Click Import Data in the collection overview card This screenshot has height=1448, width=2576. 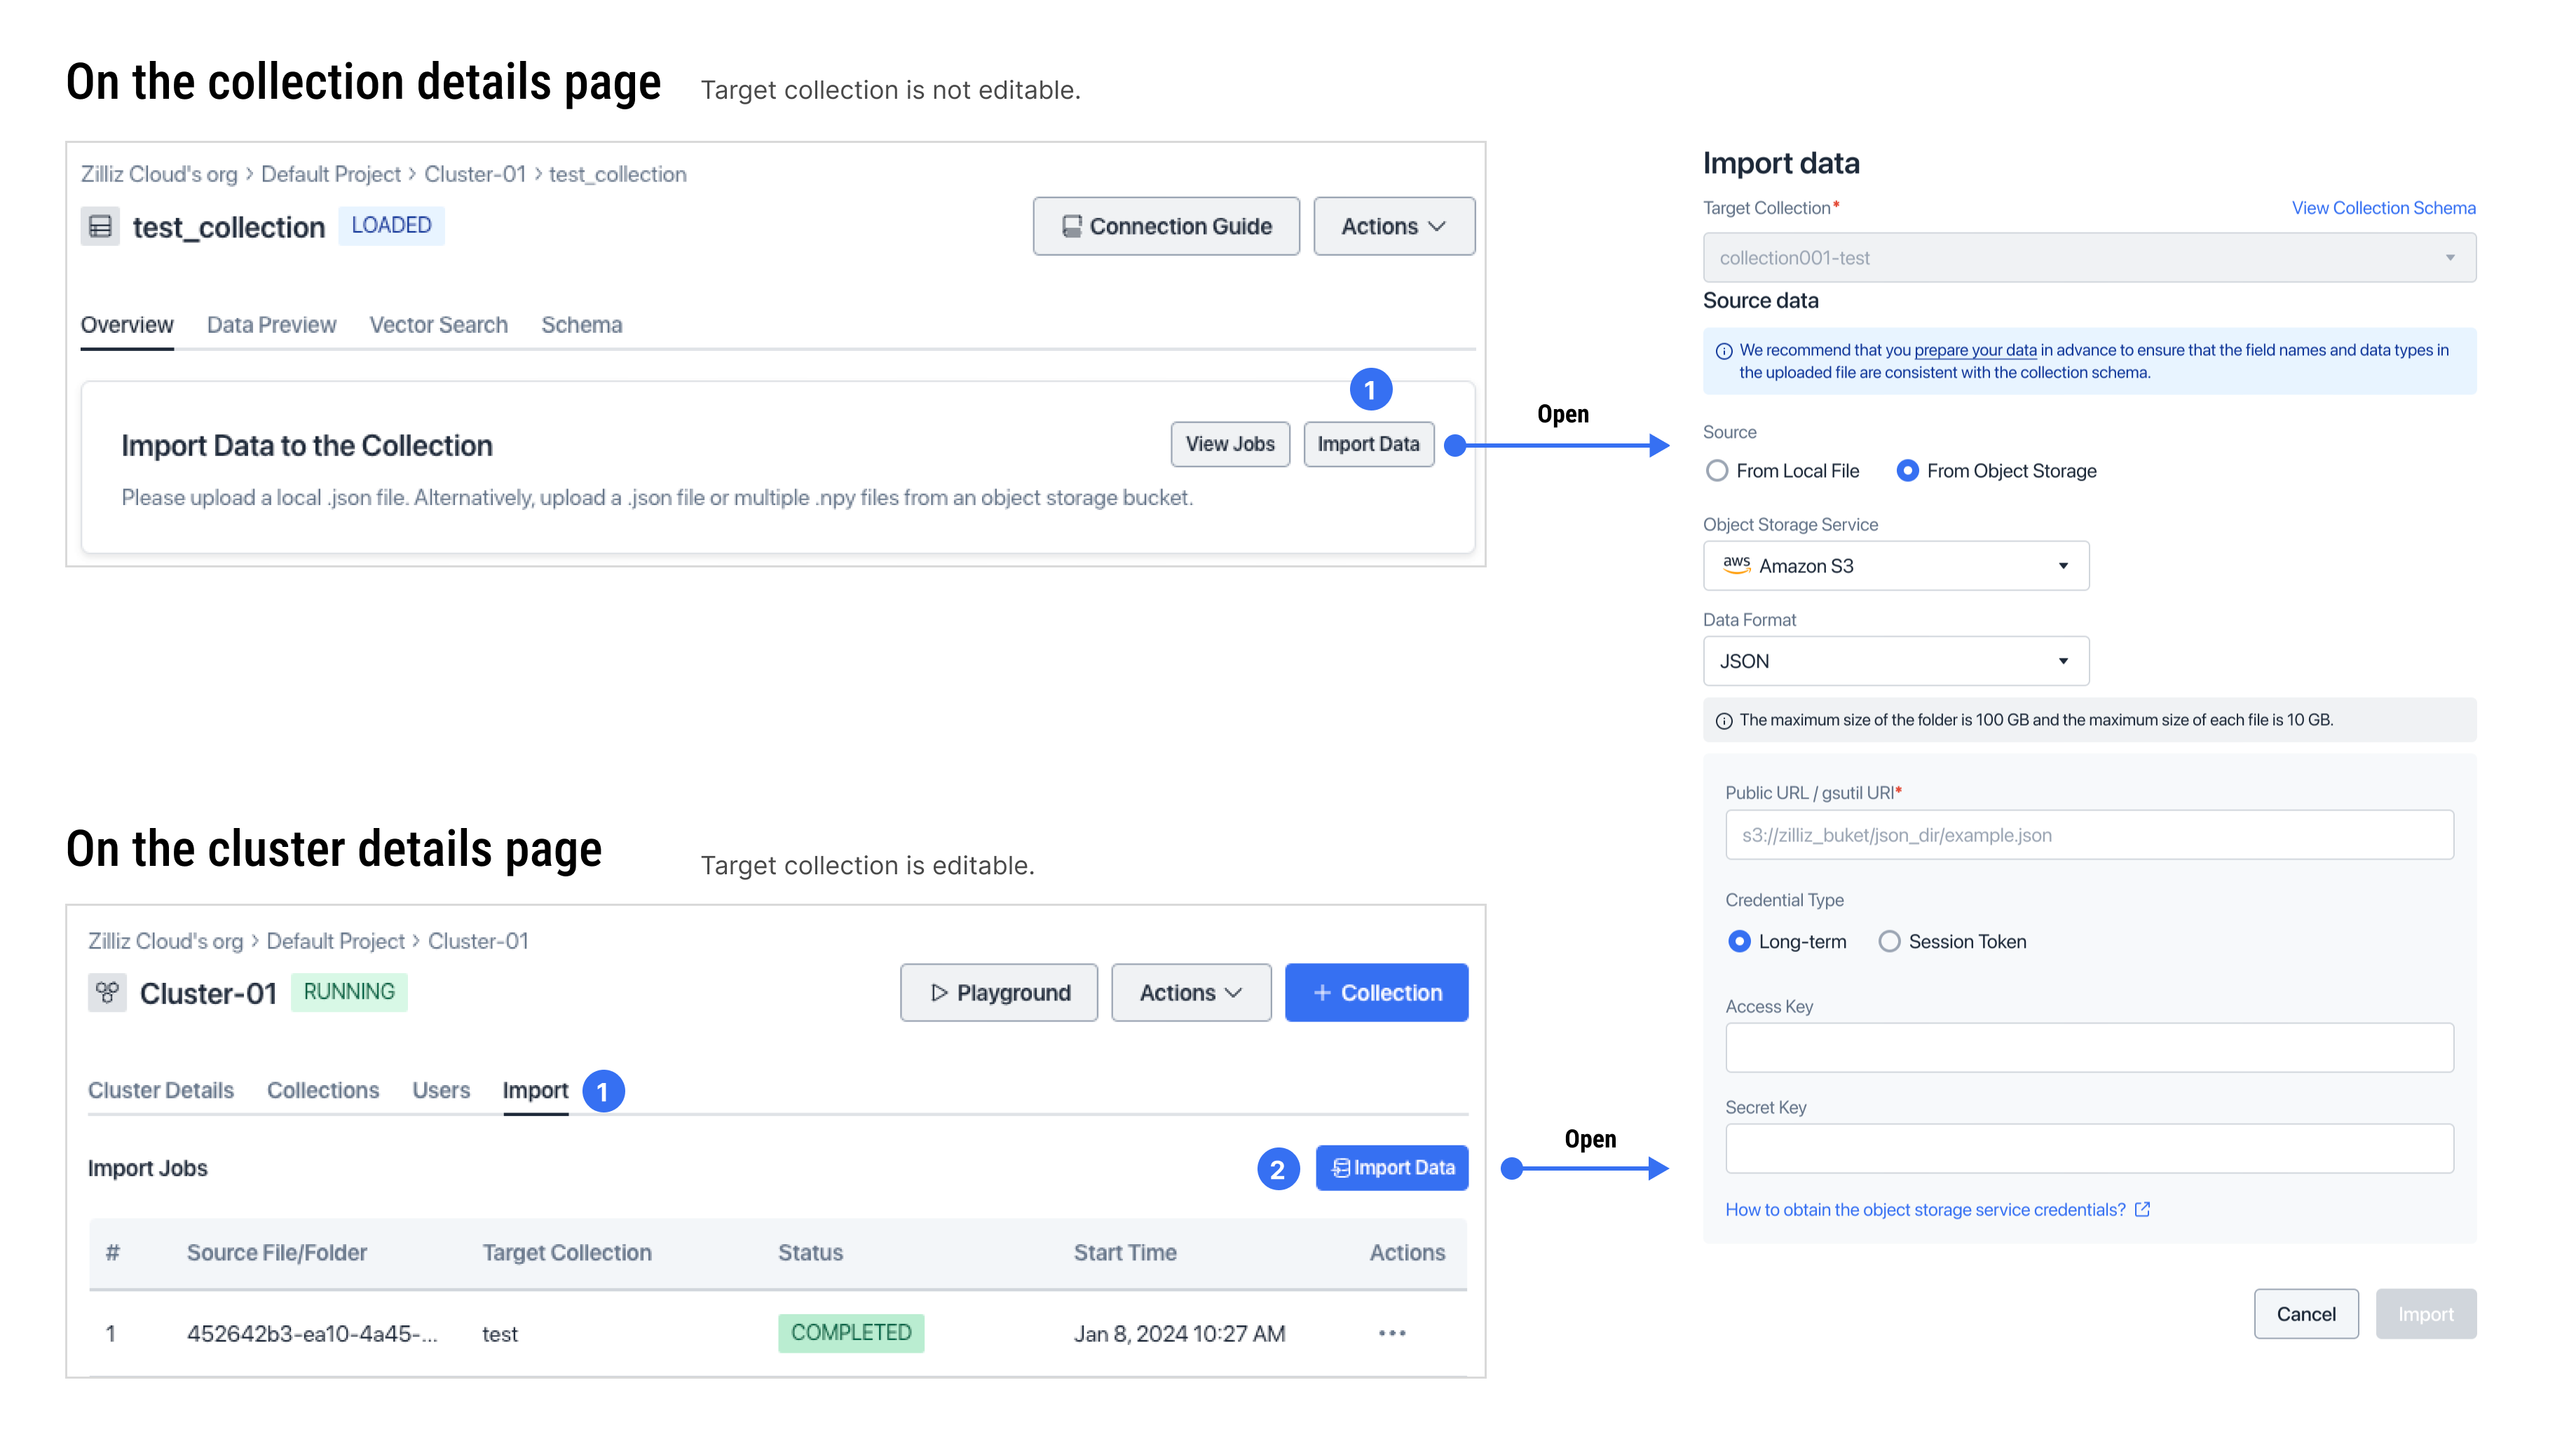tap(1368, 443)
